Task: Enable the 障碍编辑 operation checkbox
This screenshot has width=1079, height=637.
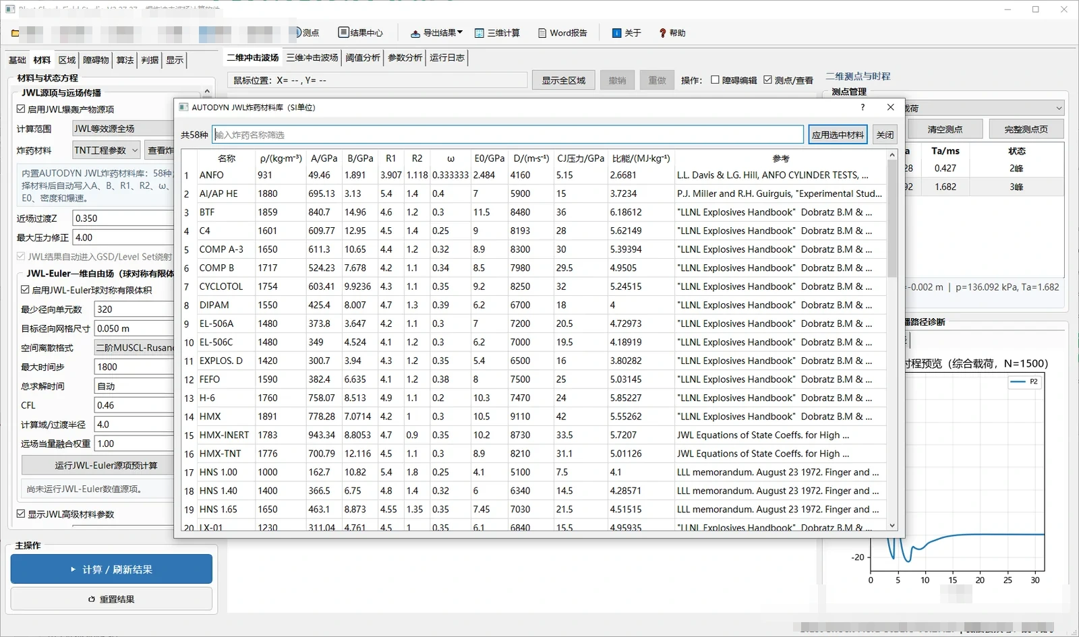Action: (x=715, y=80)
